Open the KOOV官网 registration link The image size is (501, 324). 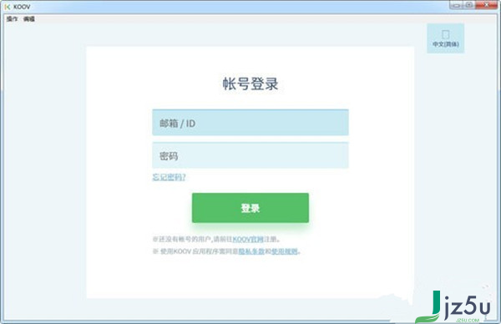[x=248, y=239]
